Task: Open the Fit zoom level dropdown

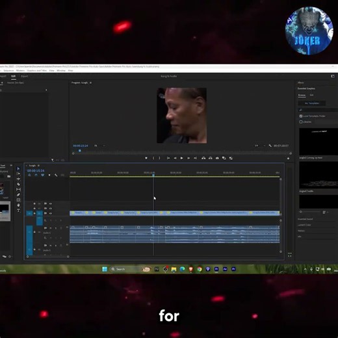Action: pos(99,146)
